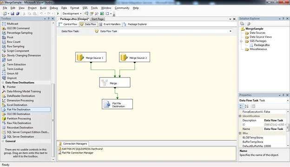This screenshot has width=290, height=167.
Task: Pick the Sort transformation
Action: pyautogui.click(x=9, y=60)
